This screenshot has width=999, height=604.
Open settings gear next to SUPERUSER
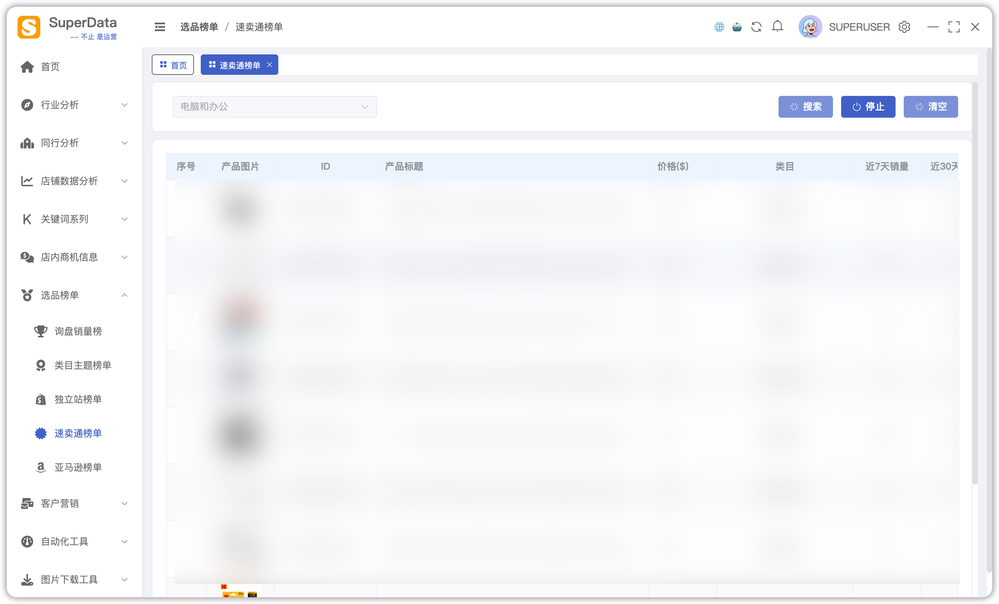(904, 27)
